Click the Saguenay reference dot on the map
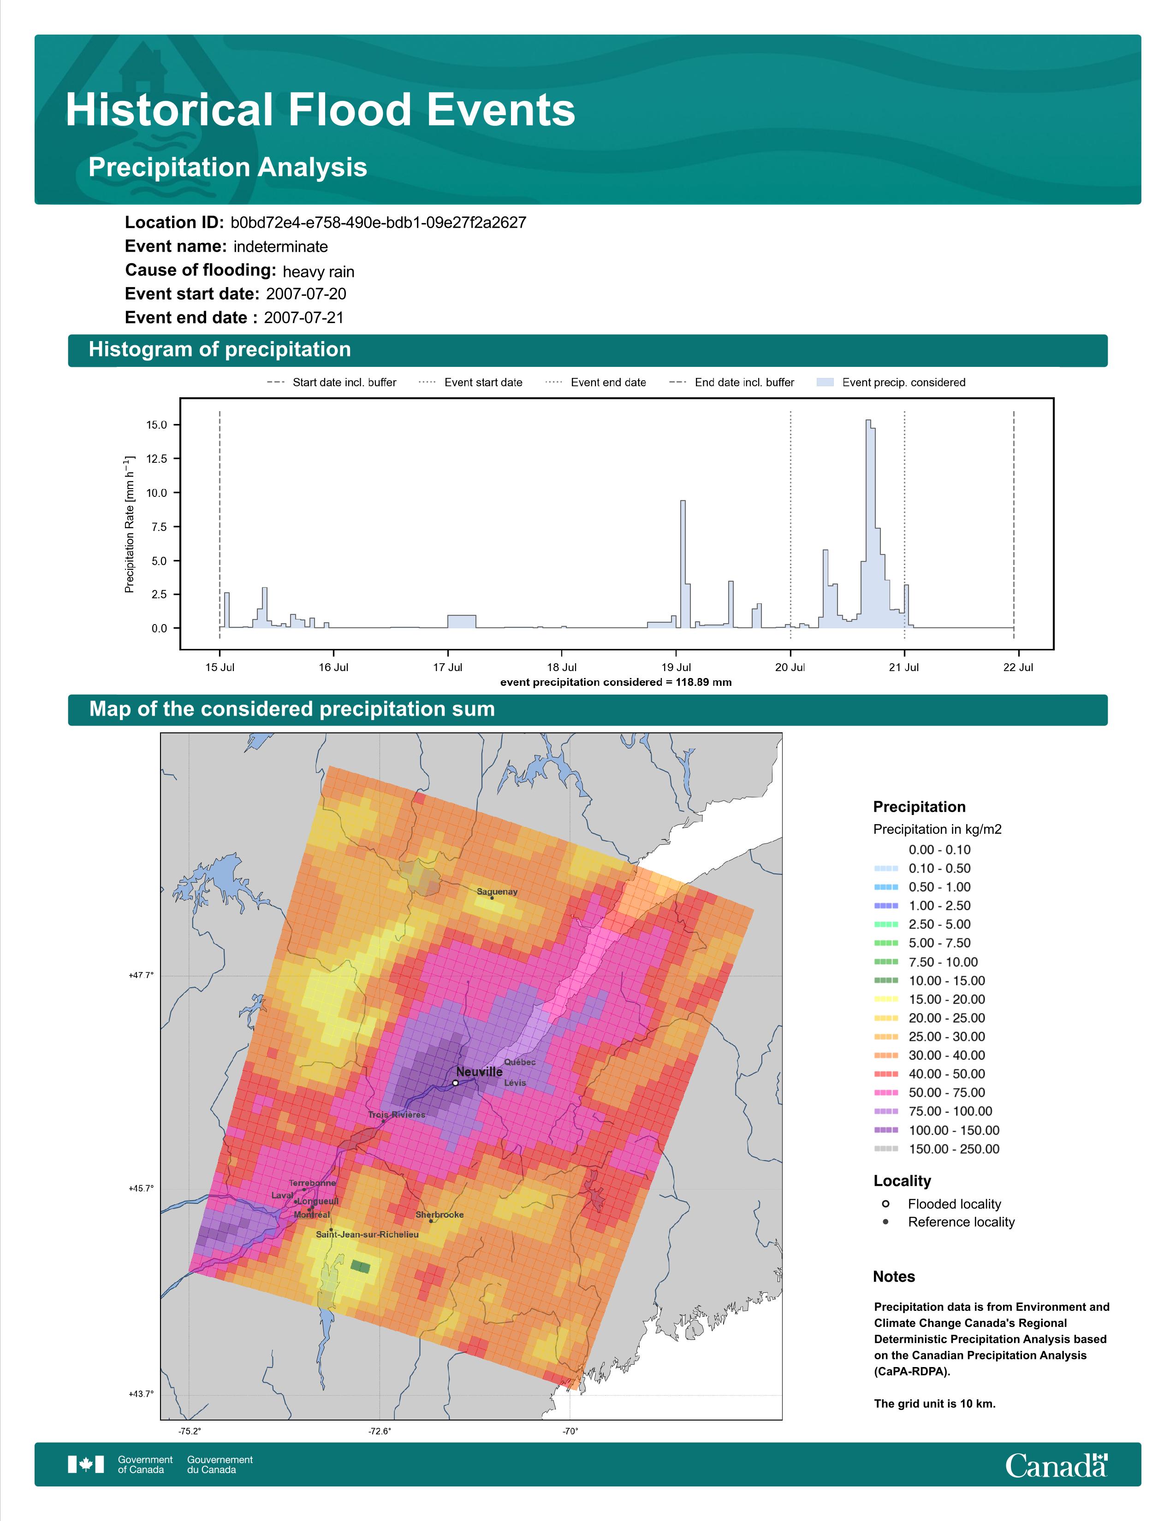 (x=492, y=898)
